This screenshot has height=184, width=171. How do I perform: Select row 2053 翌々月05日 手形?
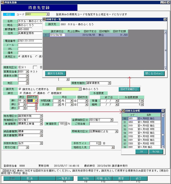click(141, 122)
